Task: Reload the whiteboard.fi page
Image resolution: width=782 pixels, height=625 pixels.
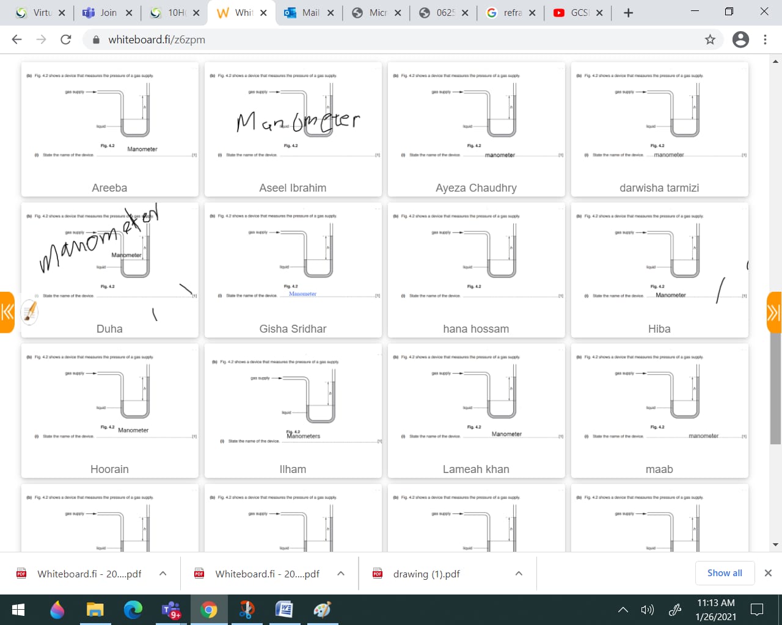Action: [66, 38]
